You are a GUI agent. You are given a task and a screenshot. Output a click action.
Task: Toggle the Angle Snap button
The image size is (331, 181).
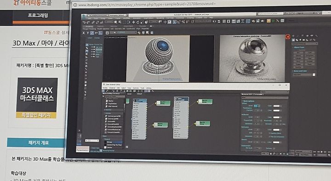click(x=178, y=22)
